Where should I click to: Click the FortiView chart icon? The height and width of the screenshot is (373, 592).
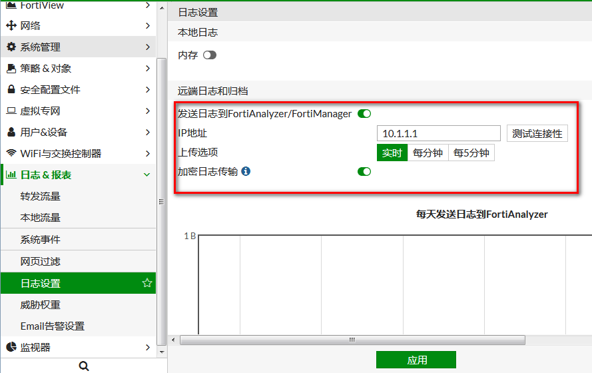11,5
